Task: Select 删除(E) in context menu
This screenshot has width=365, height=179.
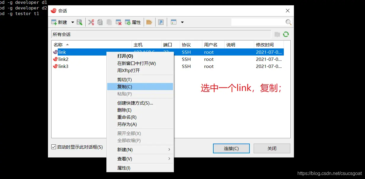Action: coord(140,110)
